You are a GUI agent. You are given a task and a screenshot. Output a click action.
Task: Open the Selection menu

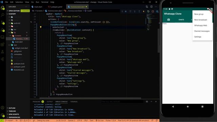[x=19, y=2]
